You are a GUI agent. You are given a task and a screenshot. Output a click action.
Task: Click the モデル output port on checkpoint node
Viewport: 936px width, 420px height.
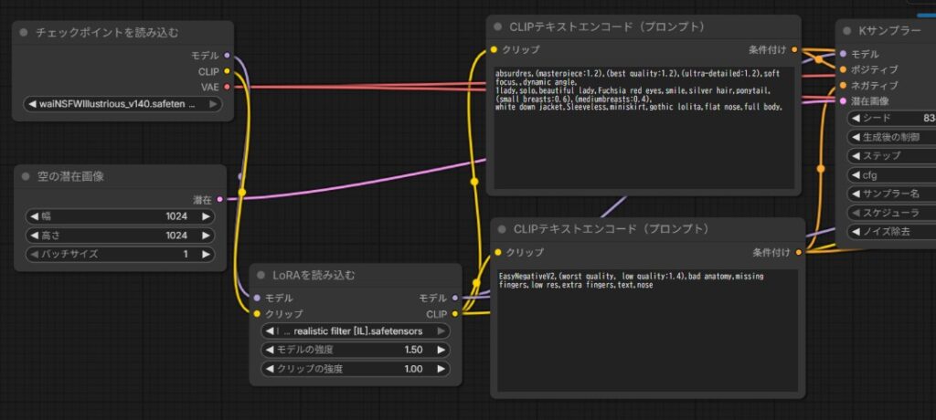(227, 56)
